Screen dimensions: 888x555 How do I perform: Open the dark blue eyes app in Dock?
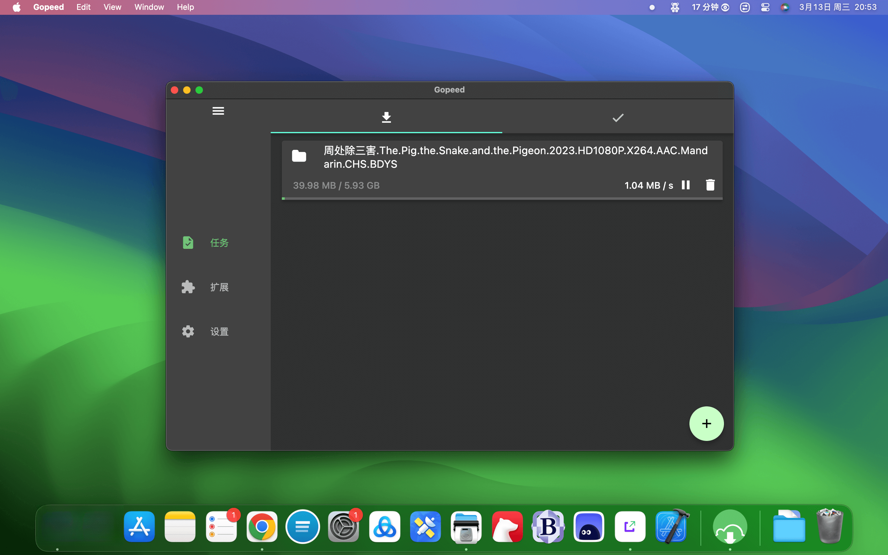pyautogui.click(x=589, y=526)
